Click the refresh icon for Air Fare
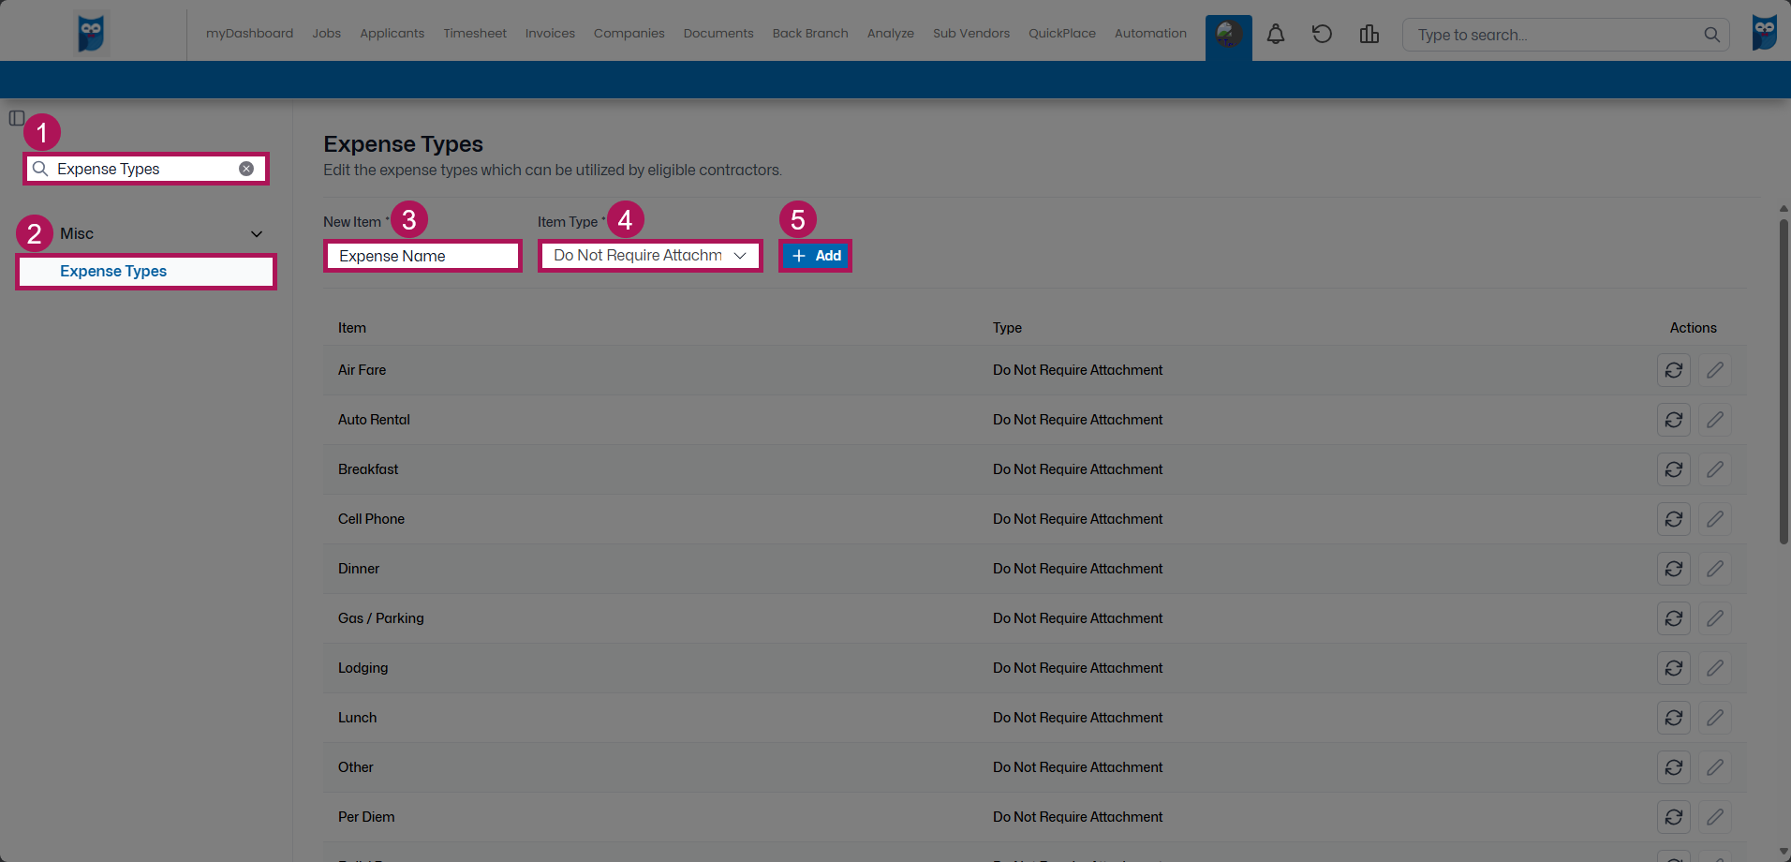This screenshot has width=1791, height=862. [1675, 369]
